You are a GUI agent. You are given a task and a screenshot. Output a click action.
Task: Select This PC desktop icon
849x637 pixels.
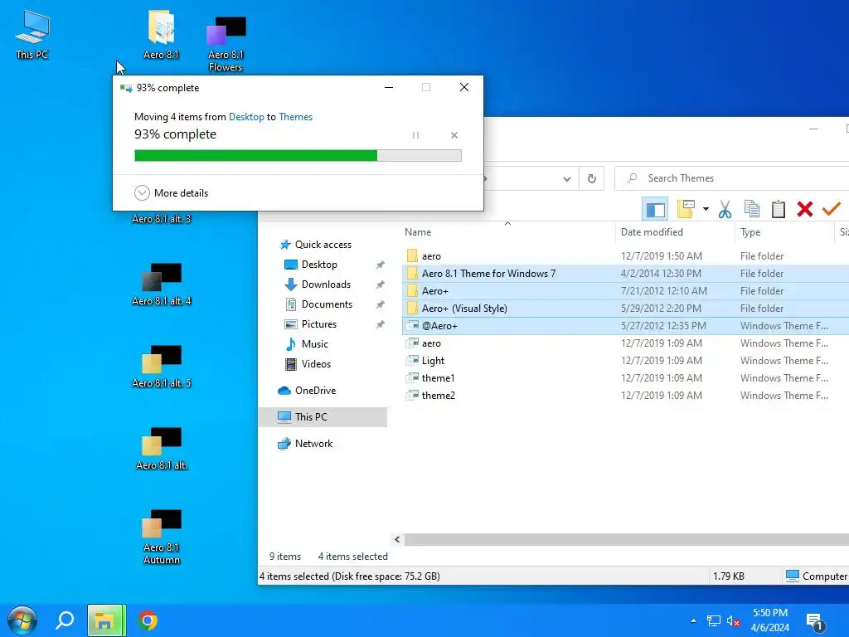(32, 35)
